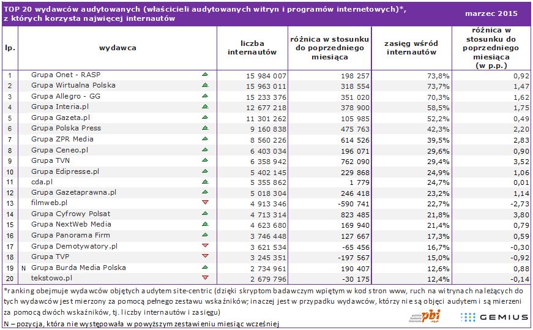The width and height of the screenshot is (533, 330).
Task: Click the Gemius logo
Action: (493, 317)
